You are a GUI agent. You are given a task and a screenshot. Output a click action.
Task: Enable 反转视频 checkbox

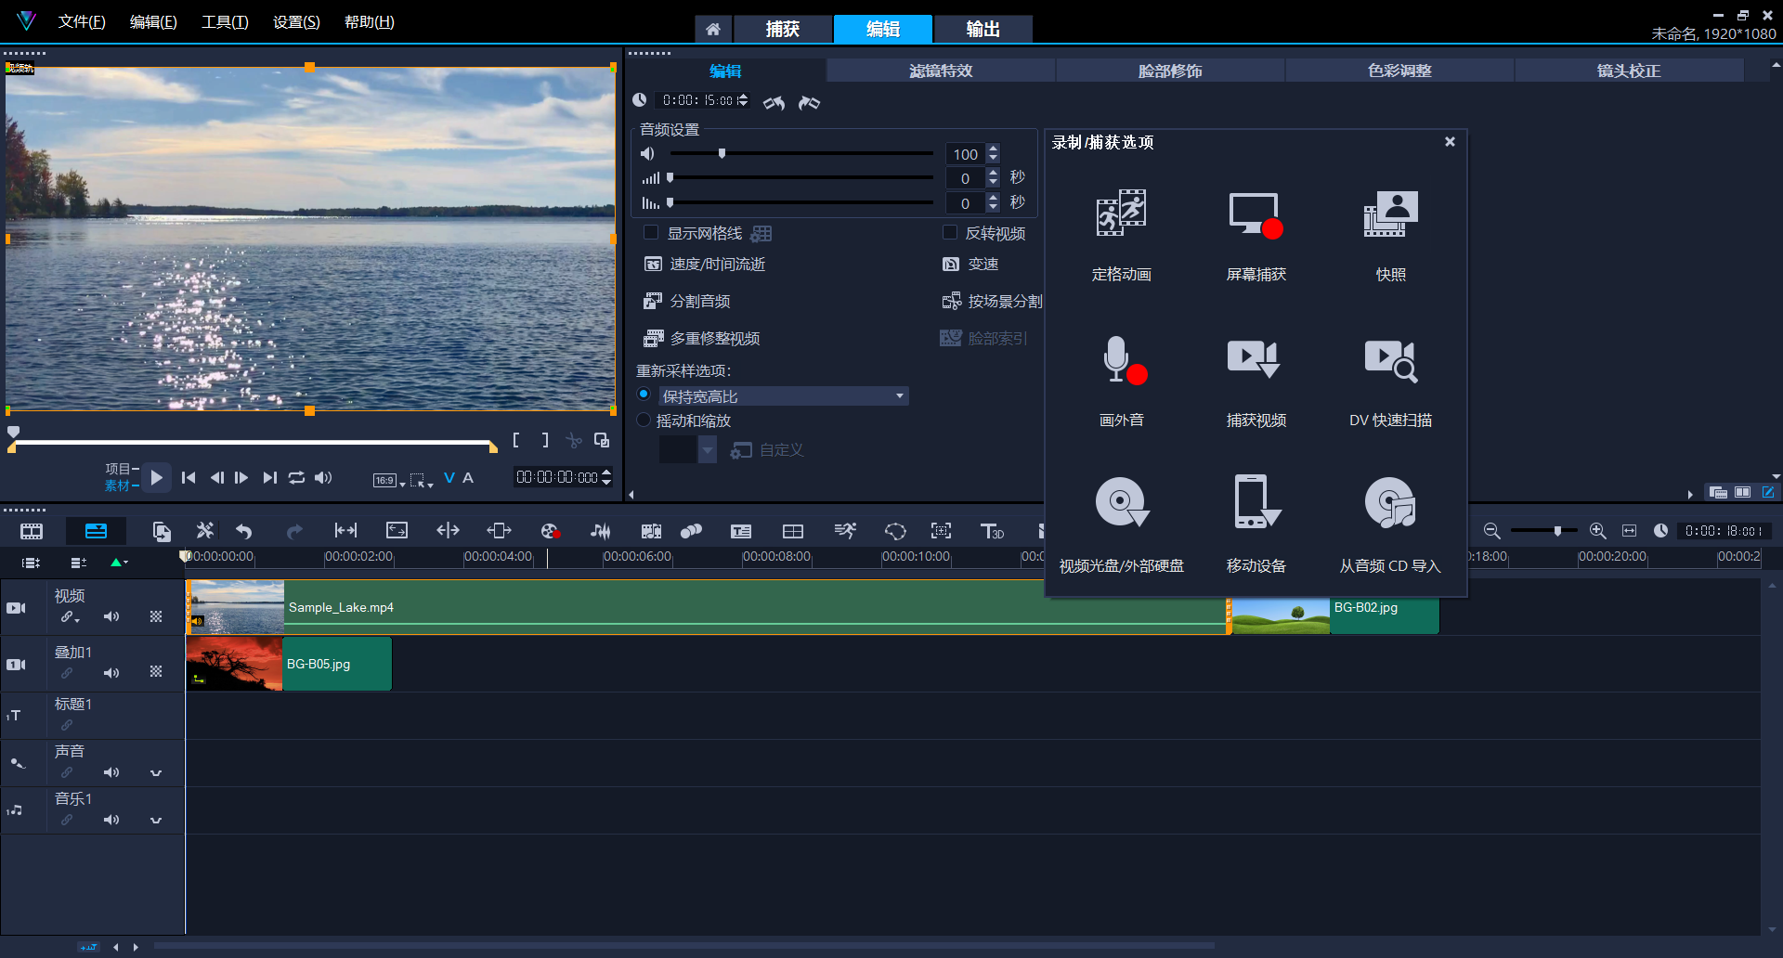(950, 233)
